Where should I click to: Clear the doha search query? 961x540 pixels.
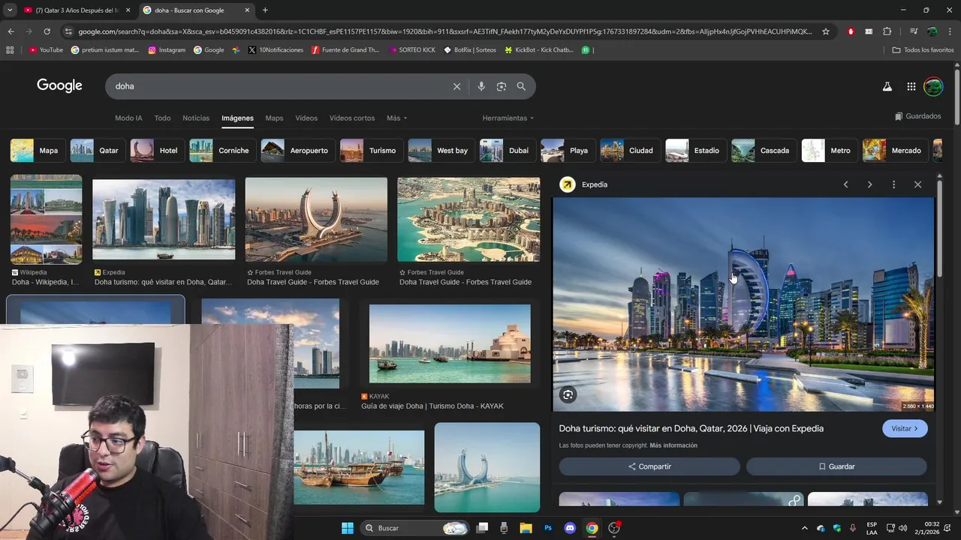(456, 86)
